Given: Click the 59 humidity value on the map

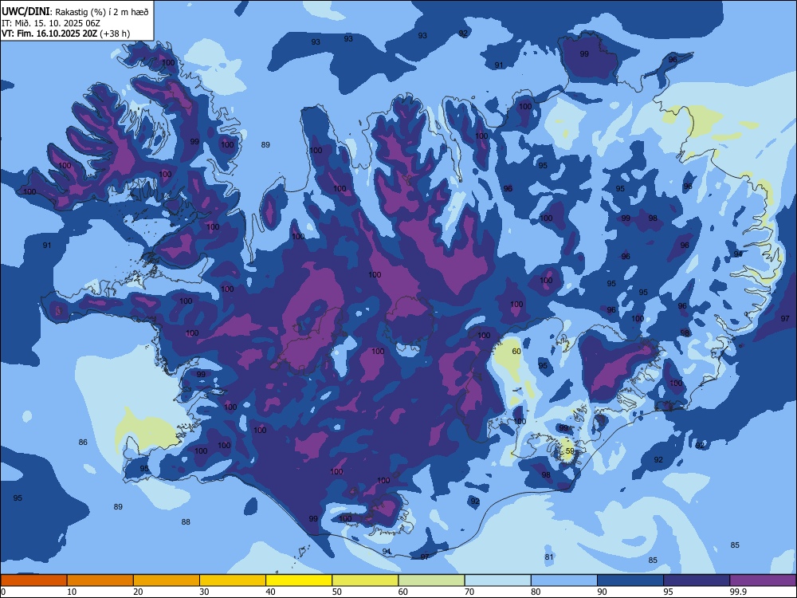Looking at the screenshot, I should 570,451.
